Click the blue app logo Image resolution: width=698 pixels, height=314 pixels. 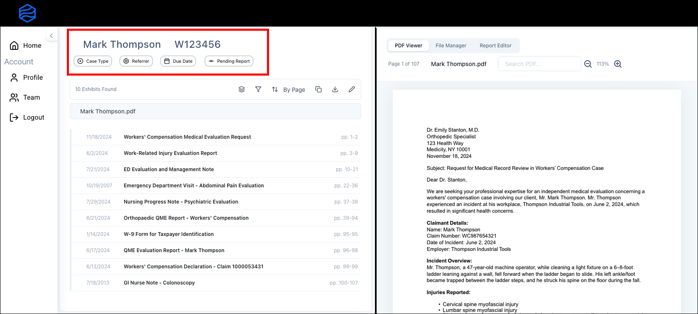pyautogui.click(x=27, y=13)
